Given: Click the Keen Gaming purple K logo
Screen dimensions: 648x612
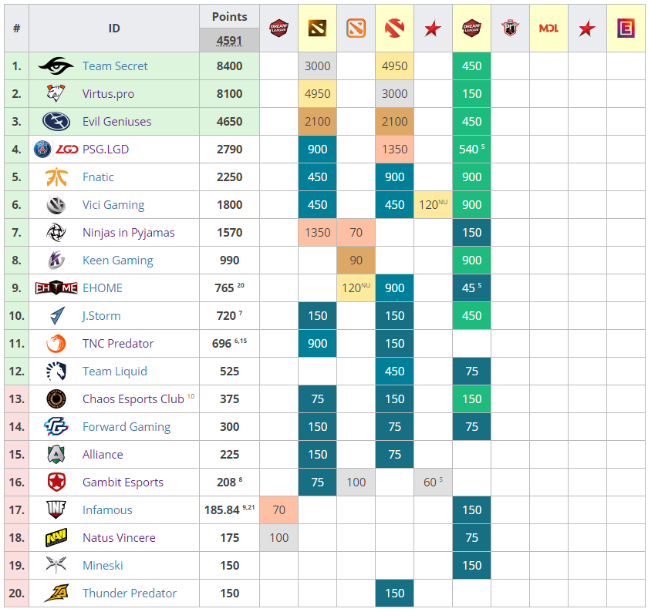Looking at the screenshot, I should pos(56,261).
